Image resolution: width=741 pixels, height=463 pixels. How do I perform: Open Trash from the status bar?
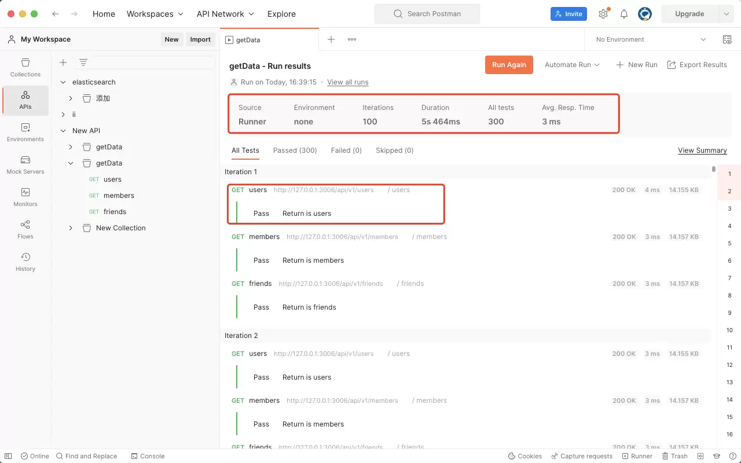coord(674,456)
